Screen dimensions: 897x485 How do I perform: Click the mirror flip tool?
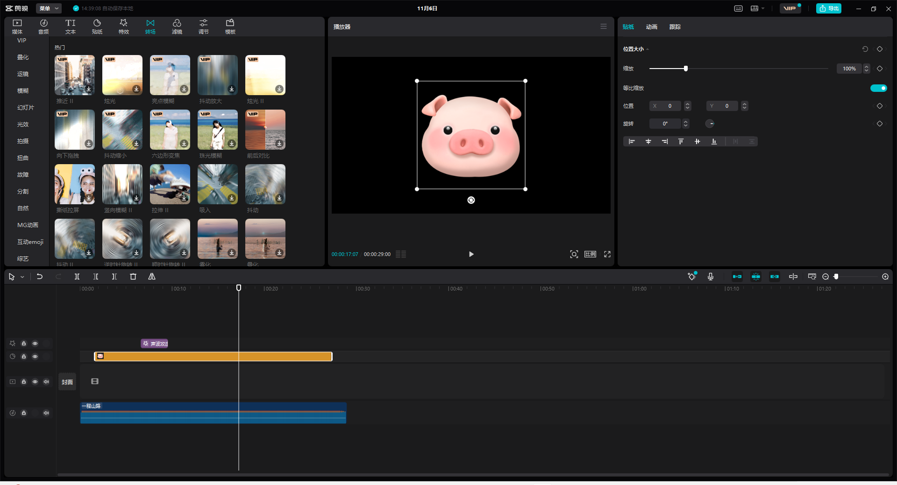coord(152,277)
